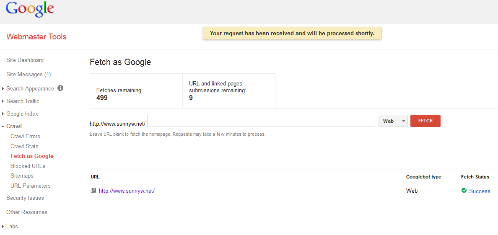Click the URL column header
This screenshot has width=498, height=235.
tap(95, 177)
